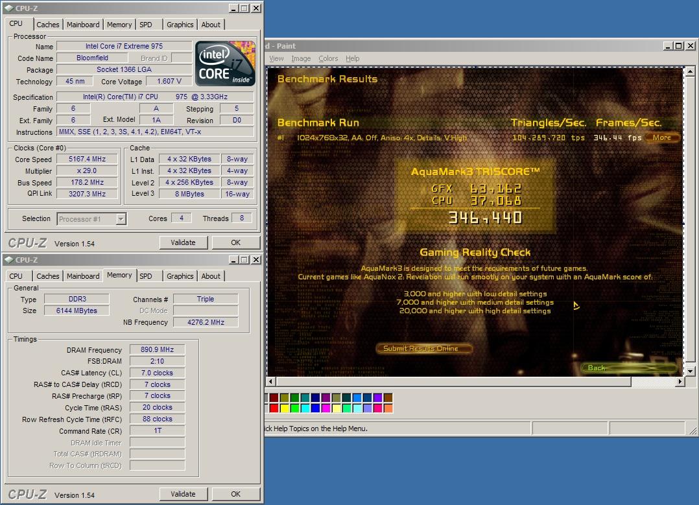
Task: Choose the teal swatch in Paint palette
Action: (305, 397)
